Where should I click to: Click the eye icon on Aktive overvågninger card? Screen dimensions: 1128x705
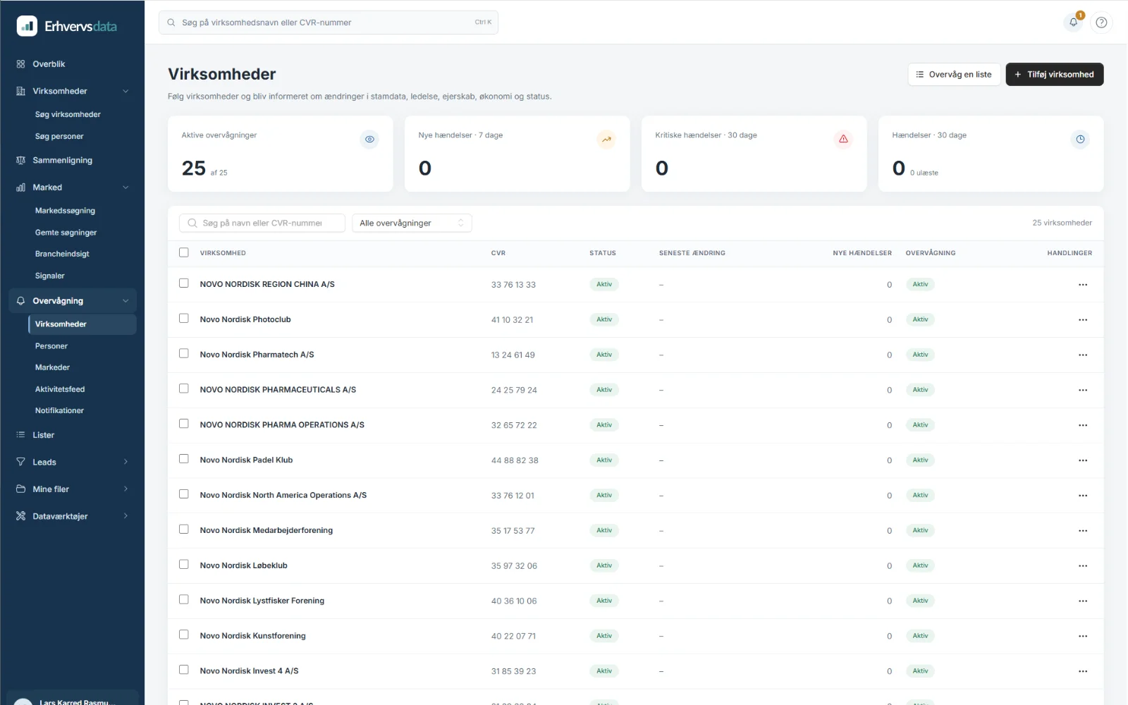[x=369, y=139]
